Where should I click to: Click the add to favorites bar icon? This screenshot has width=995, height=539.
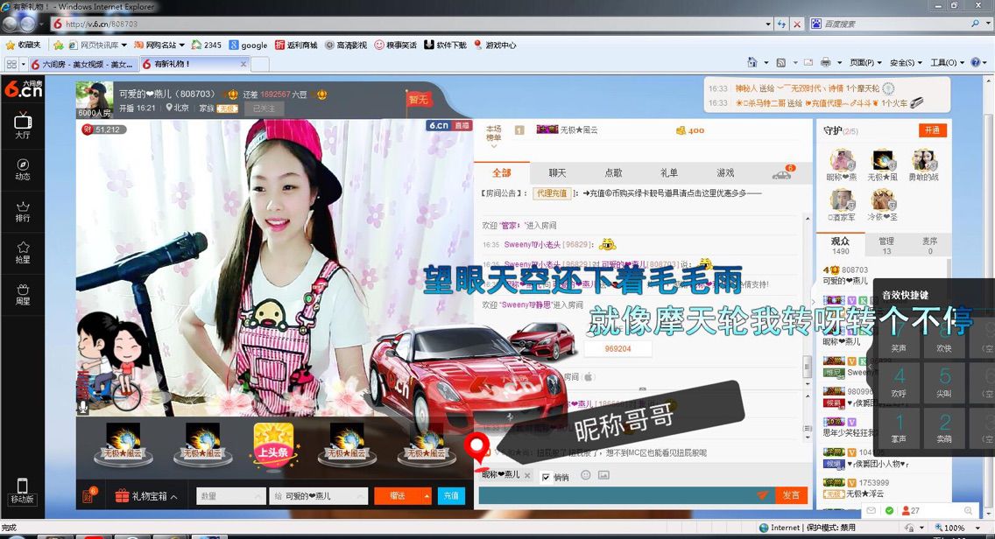(59, 45)
